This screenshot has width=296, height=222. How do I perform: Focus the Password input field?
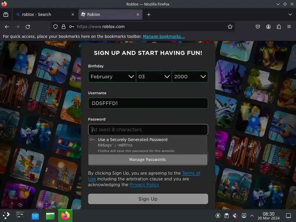point(148,129)
